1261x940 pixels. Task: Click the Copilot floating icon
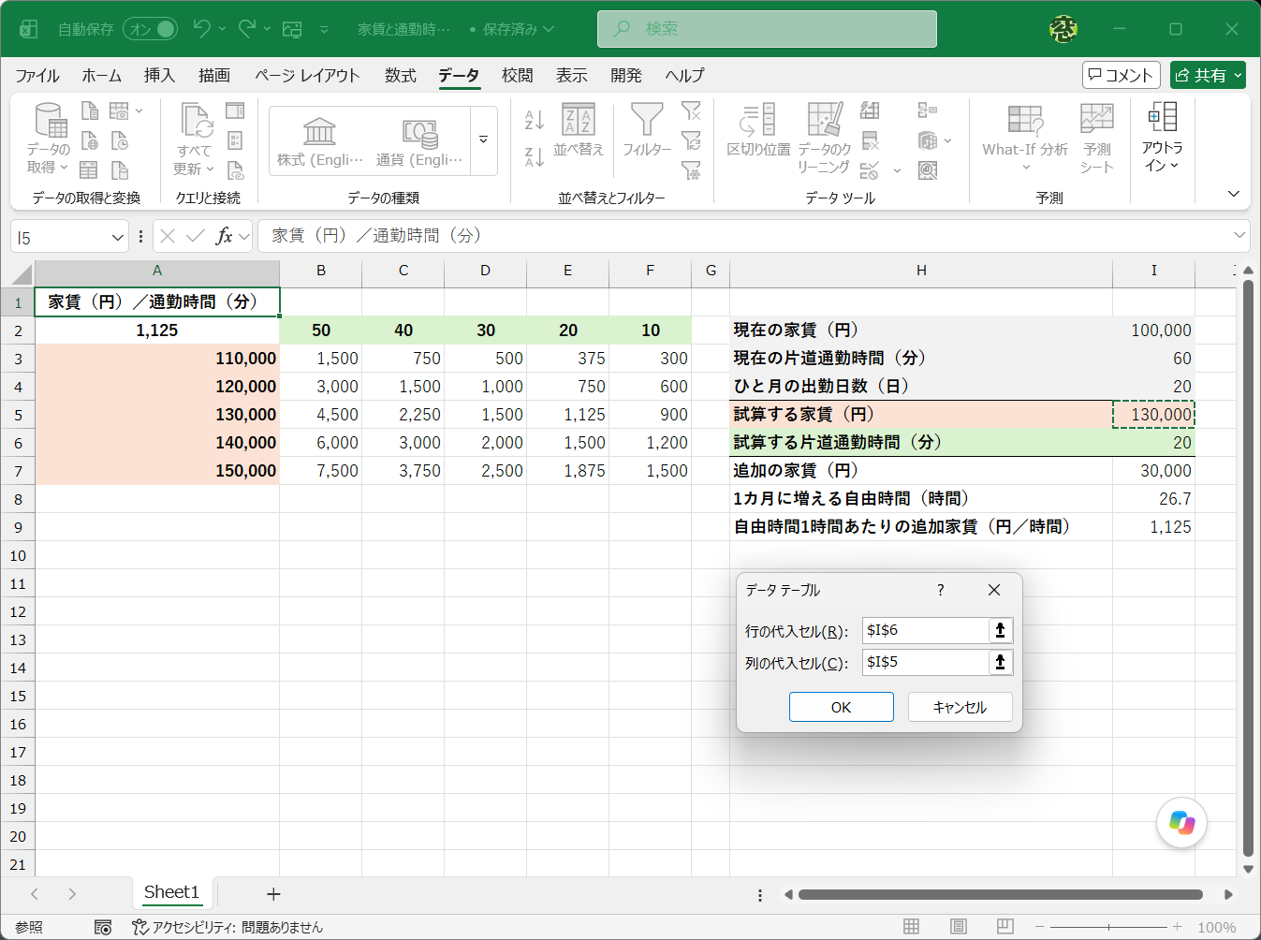1181,823
